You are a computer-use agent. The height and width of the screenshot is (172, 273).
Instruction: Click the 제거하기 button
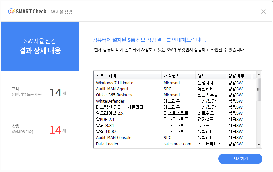(240, 158)
